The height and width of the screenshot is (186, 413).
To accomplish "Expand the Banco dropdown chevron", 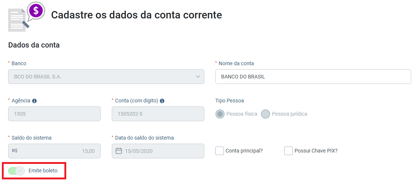I will point(198,77).
